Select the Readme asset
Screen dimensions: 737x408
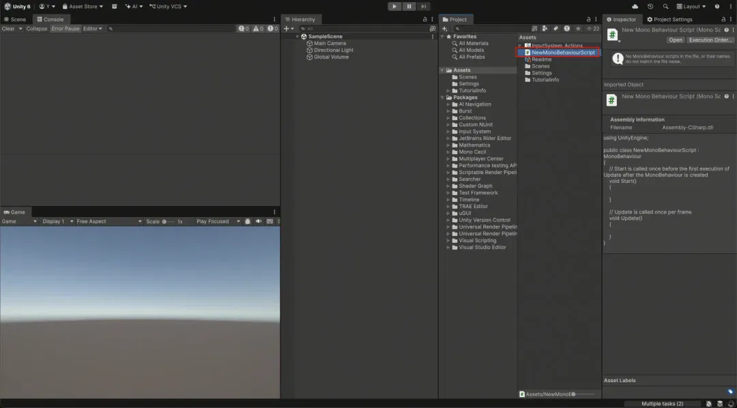[x=538, y=59]
